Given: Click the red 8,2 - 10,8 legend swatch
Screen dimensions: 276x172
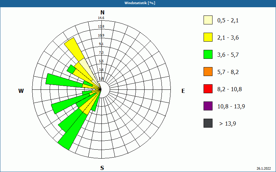Looking at the screenshot, I should pos(208,89).
